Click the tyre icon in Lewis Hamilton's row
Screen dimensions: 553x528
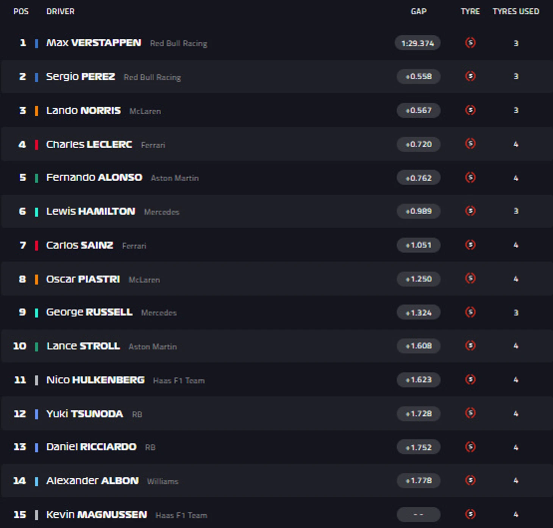470,211
